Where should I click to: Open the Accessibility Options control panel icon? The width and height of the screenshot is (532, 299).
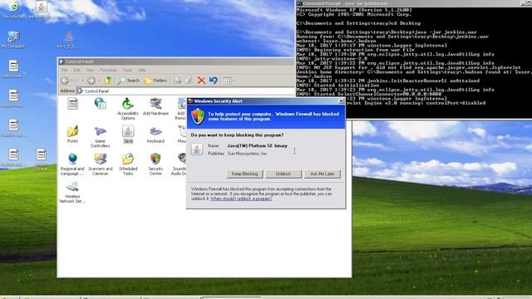128,109
